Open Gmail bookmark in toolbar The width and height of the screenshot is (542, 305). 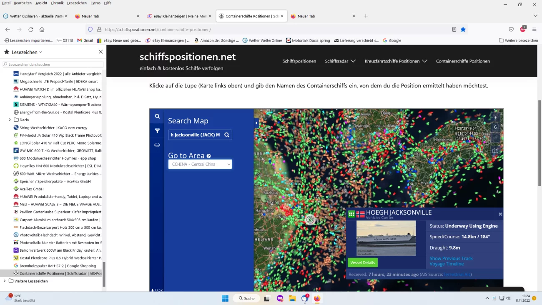[85, 40]
